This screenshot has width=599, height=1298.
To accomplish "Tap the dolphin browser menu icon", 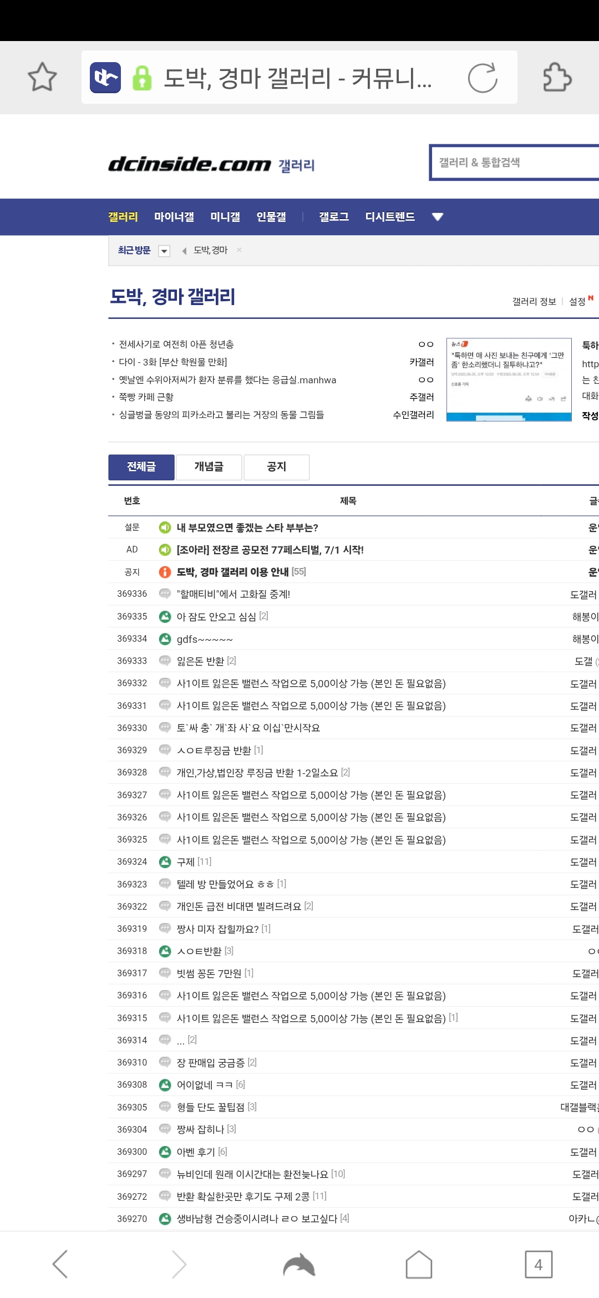I will (x=299, y=1264).
